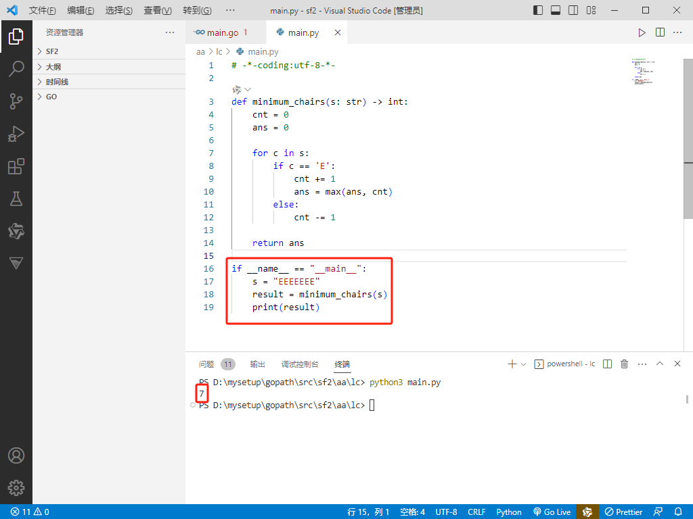693x519 pixels.
Task: Expand the GO section
Action: pyautogui.click(x=109, y=97)
